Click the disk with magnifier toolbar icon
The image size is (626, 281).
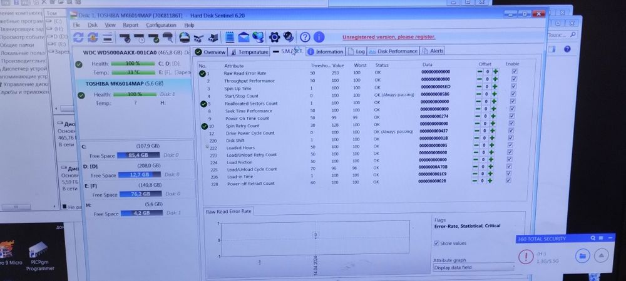(168, 38)
